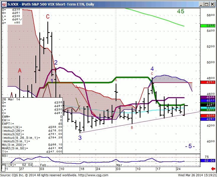217x177 pixels.
Task: Click the Δ= +80 change value
Action: click(x=11, y=23)
